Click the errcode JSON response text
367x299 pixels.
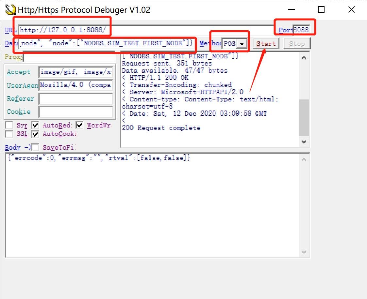(x=99, y=158)
